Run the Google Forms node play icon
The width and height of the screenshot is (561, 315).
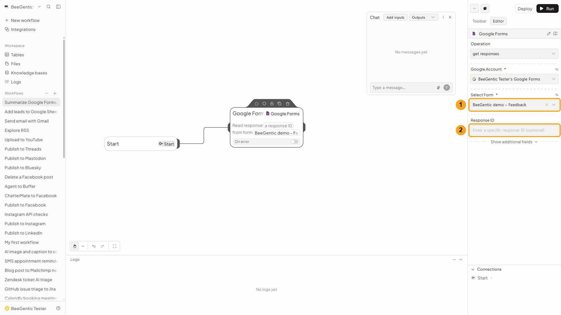pyautogui.click(x=257, y=104)
